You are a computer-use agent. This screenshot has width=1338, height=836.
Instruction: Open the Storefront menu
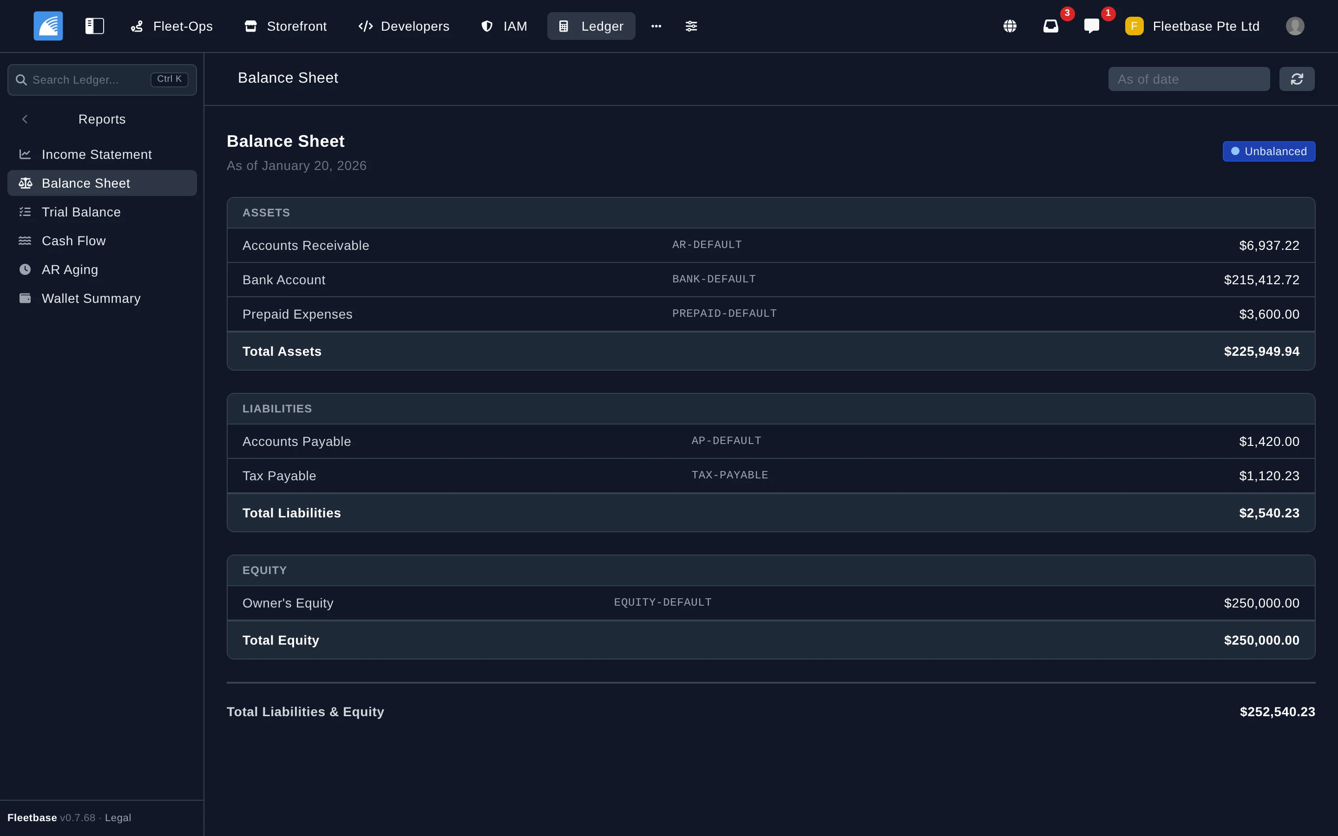pyautogui.click(x=286, y=26)
